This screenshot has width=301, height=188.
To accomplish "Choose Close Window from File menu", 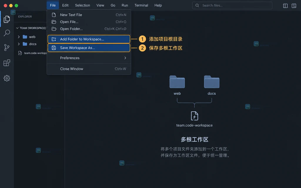I will click(x=89, y=69).
